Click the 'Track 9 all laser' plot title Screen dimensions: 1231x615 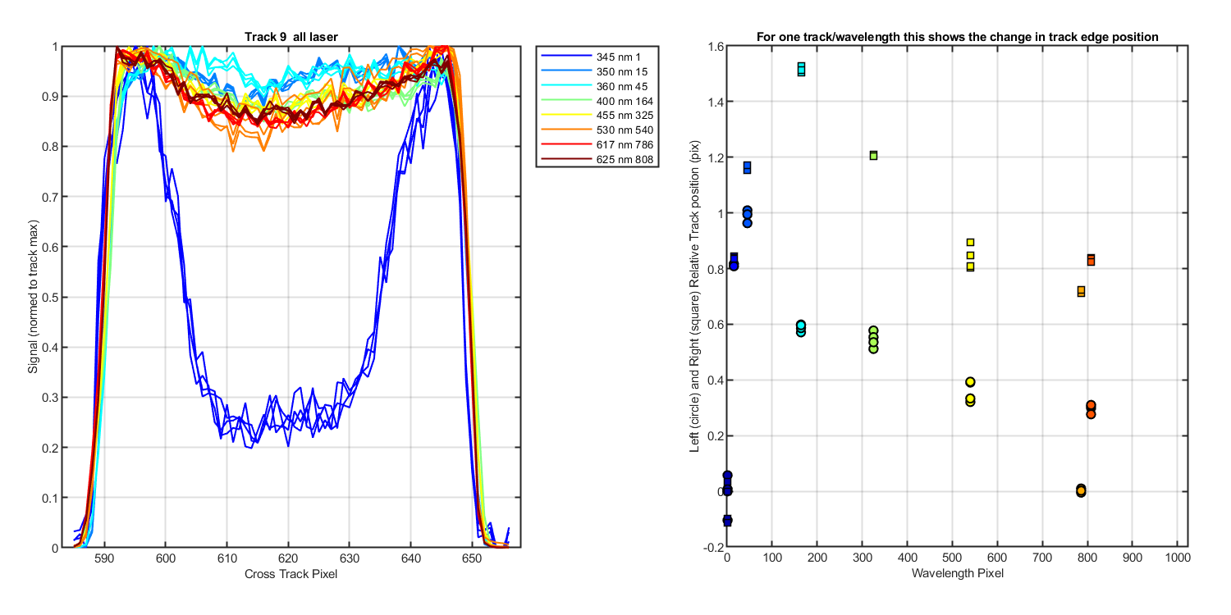(291, 36)
